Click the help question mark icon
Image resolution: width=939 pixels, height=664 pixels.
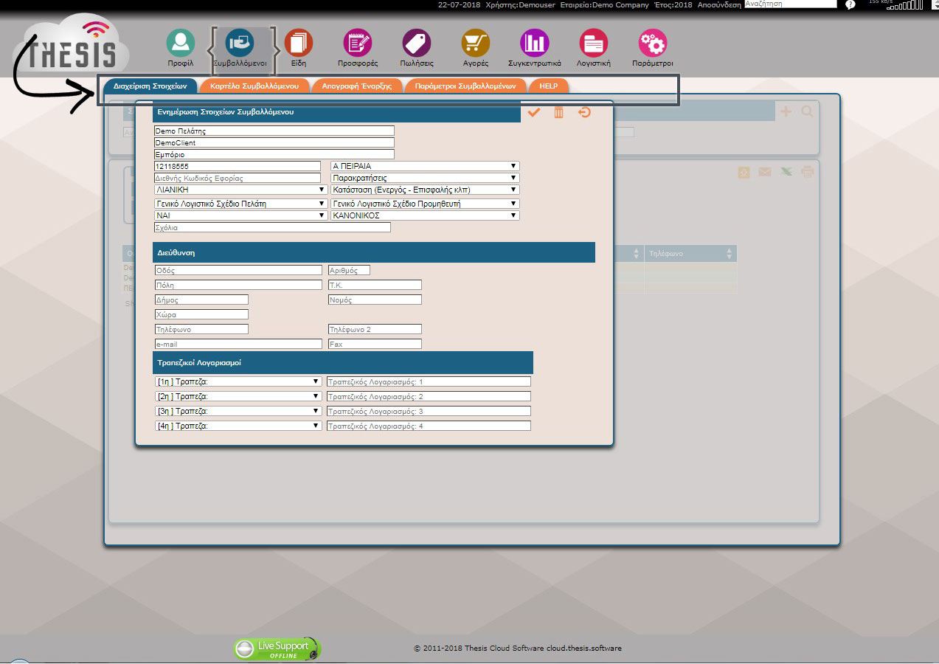click(850, 5)
